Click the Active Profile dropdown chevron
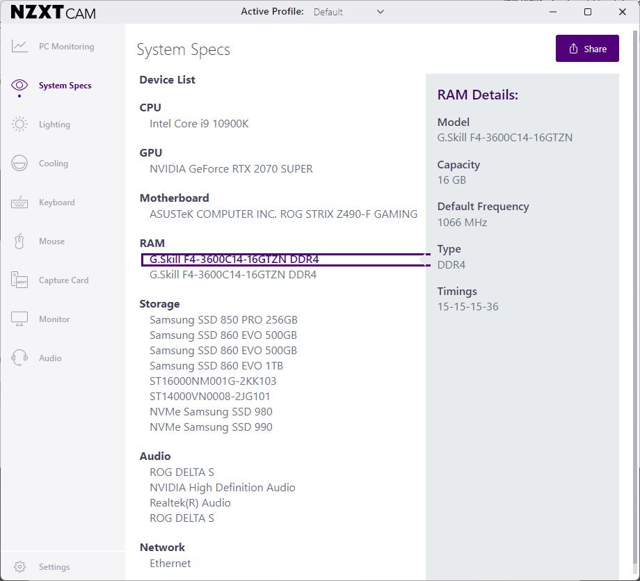The image size is (640, 581). tap(381, 12)
